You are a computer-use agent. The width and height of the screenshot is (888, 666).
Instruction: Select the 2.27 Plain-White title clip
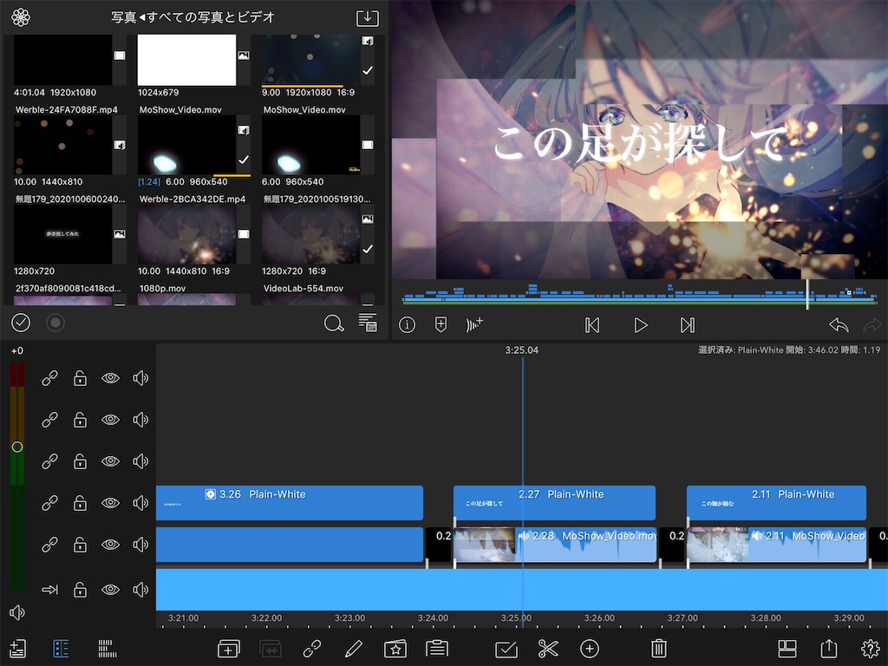(554, 503)
